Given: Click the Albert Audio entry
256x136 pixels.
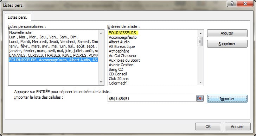Looking at the screenshot, I should point(119,42).
